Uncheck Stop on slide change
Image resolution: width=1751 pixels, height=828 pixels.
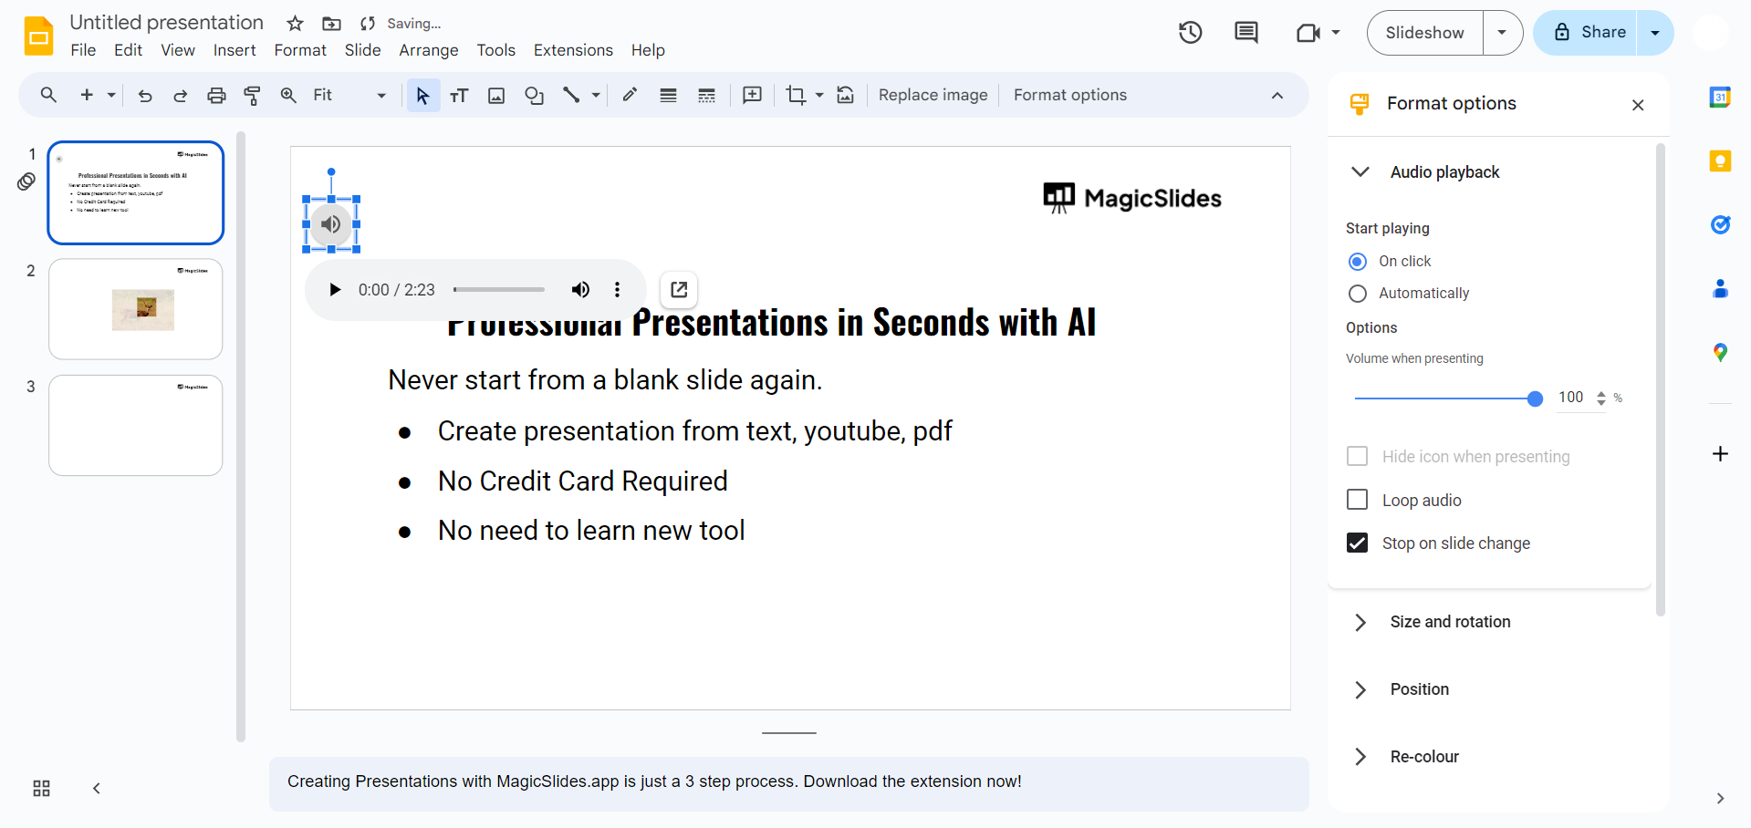click(x=1358, y=543)
